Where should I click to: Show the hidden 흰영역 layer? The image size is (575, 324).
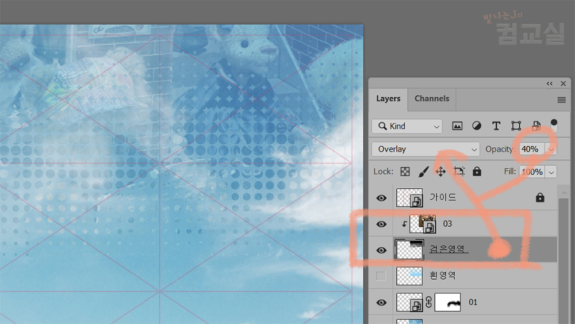pos(381,276)
